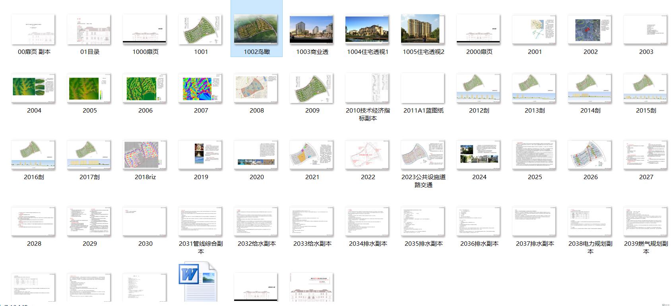Choose the 1004住宅透视1 thumbnail
Screen dimensions: 671x306
(368, 30)
